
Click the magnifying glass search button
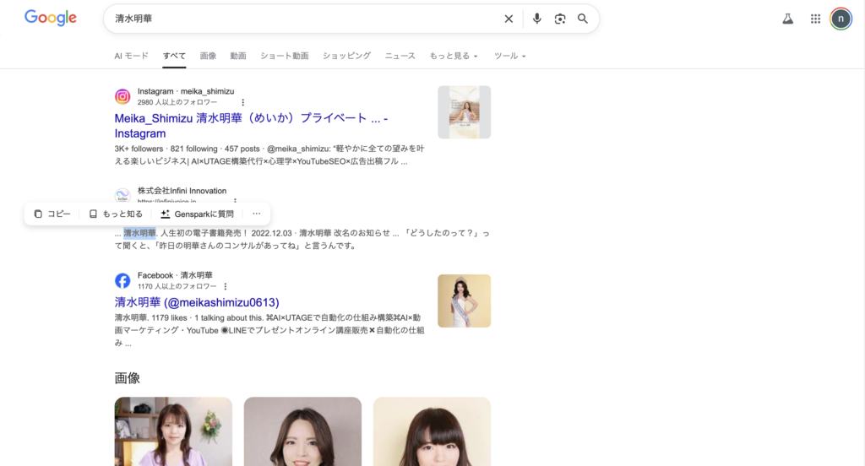(x=583, y=19)
